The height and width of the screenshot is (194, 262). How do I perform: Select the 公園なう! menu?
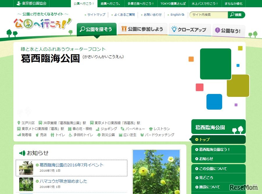click(229, 30)
